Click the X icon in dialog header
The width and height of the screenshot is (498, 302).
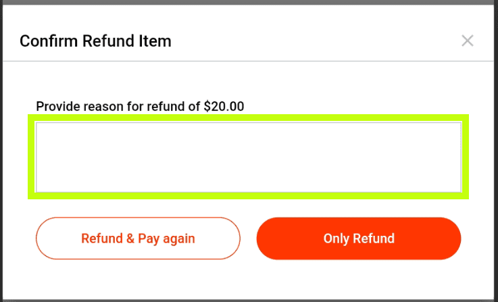[467, 41]
